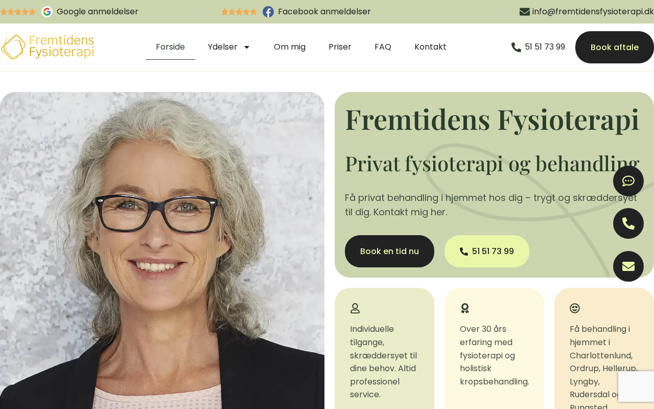This screenshot has width=654, height=409.
Task: Click the green 51 51 73 99 button
Action: pos(487,251)
